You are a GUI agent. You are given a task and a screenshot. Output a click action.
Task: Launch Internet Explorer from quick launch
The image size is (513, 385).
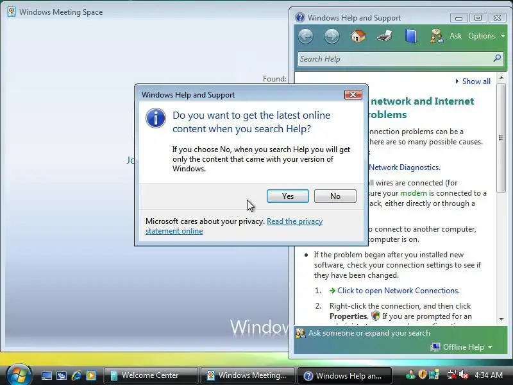tap(76, 375)
